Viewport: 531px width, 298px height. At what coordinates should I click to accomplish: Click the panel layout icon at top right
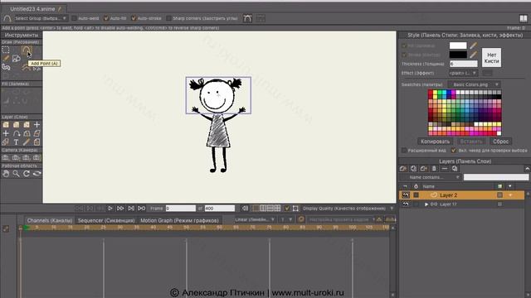[x=524, y=18]
